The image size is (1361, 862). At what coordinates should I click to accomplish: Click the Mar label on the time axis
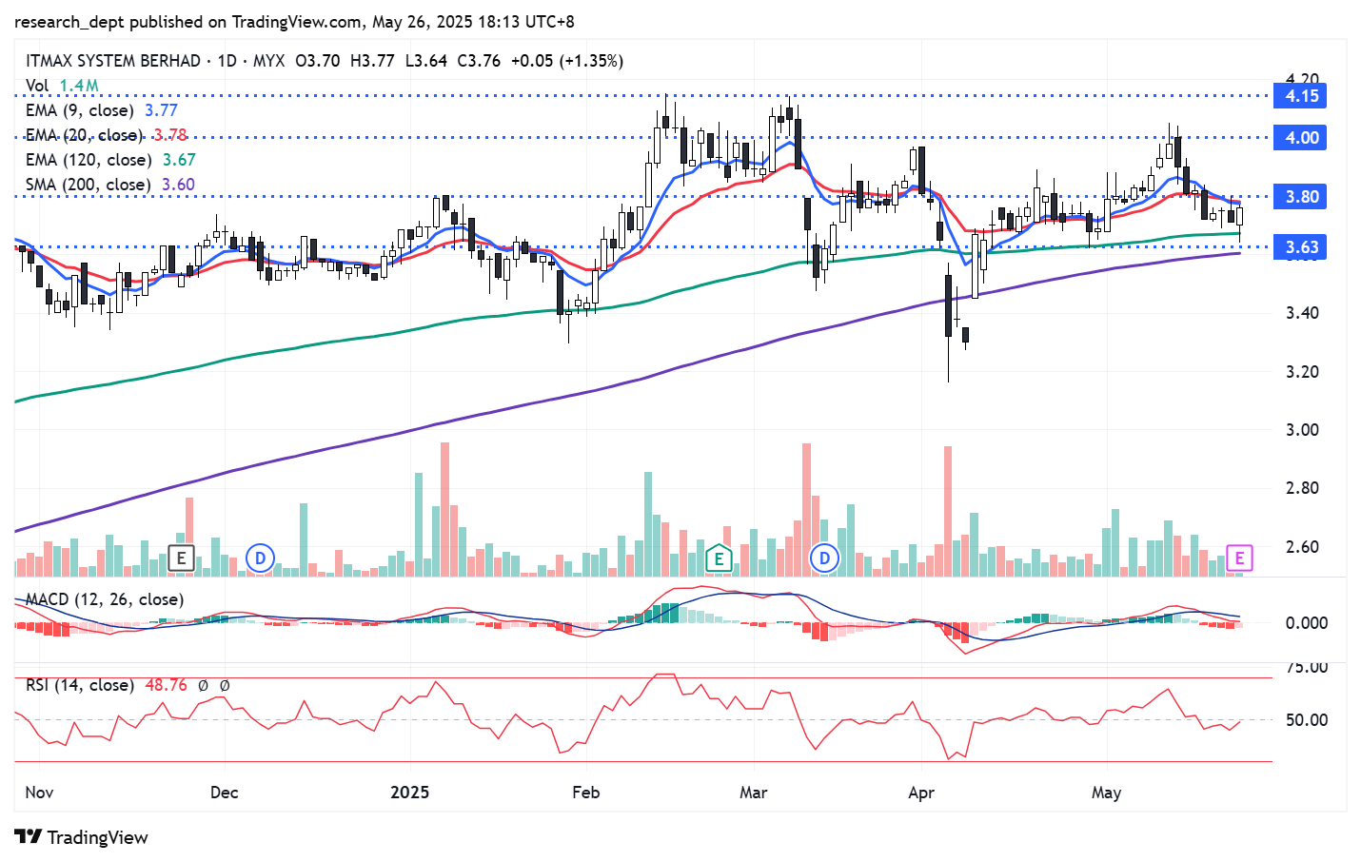coord(754,793)
